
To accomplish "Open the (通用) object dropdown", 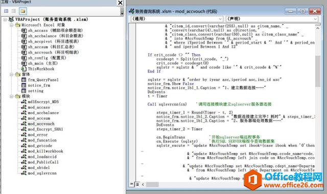I will click(177, 19).
